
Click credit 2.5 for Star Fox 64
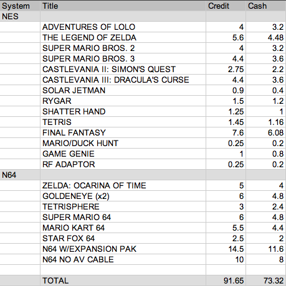pyautogui.click(x=226, y=238)
